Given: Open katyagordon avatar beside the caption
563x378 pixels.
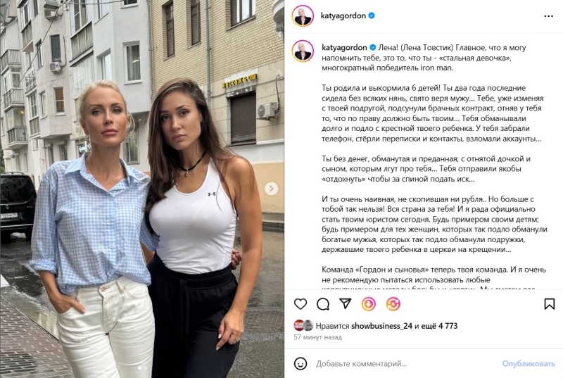Looking at the screenshot, I should (x=303, y=51).
